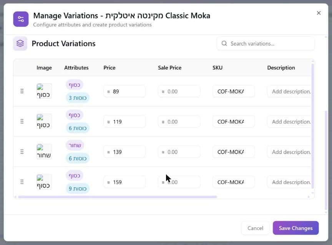Viewport: 332px width, 245px height.
Task: Click the dialog's outer vertical scrollbar
Action: coord(326,160)
